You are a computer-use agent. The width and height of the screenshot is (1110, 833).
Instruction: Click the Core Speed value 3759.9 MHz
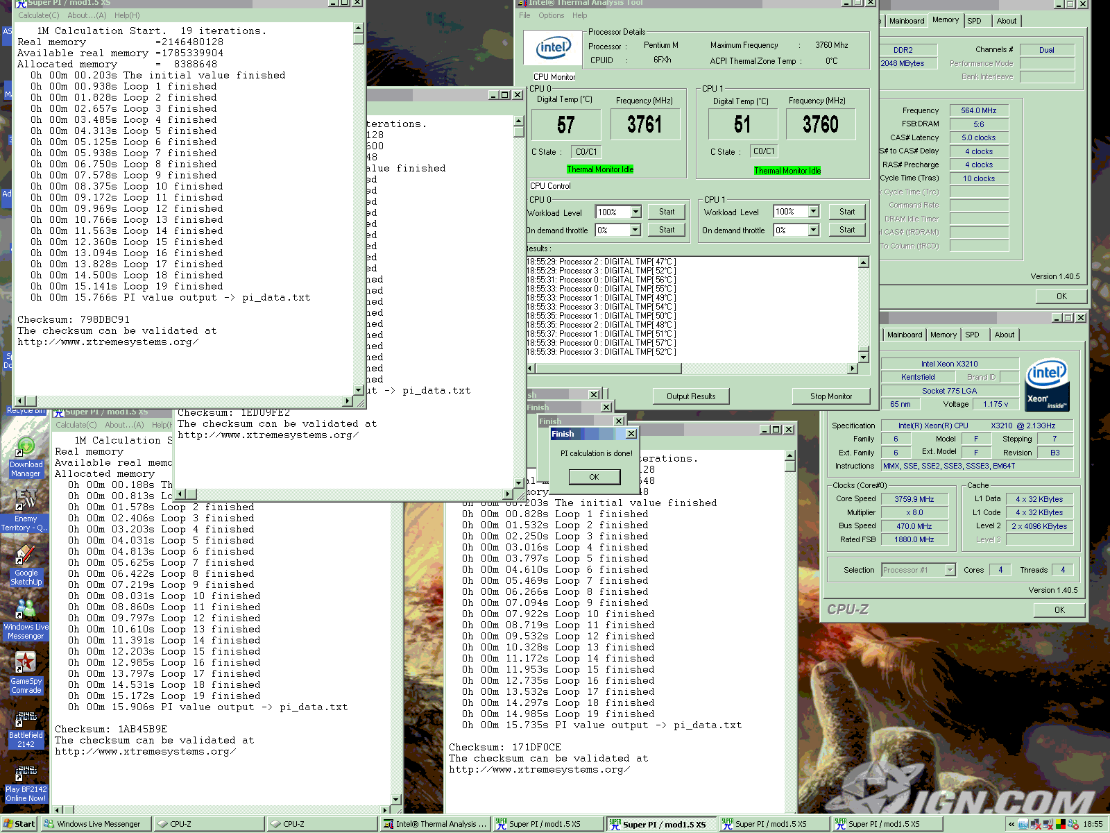(x=914, y=499)
